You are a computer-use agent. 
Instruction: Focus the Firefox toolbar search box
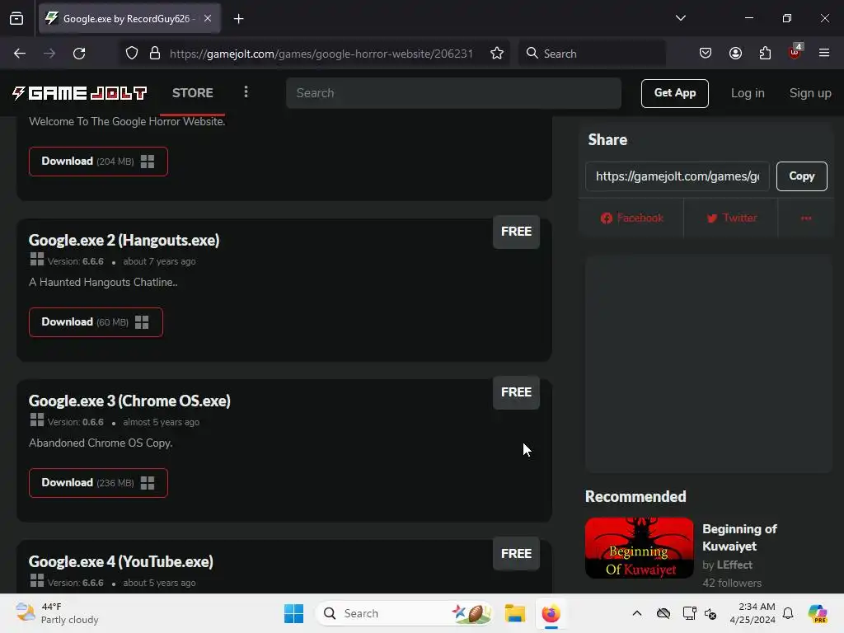coord(592,54)
